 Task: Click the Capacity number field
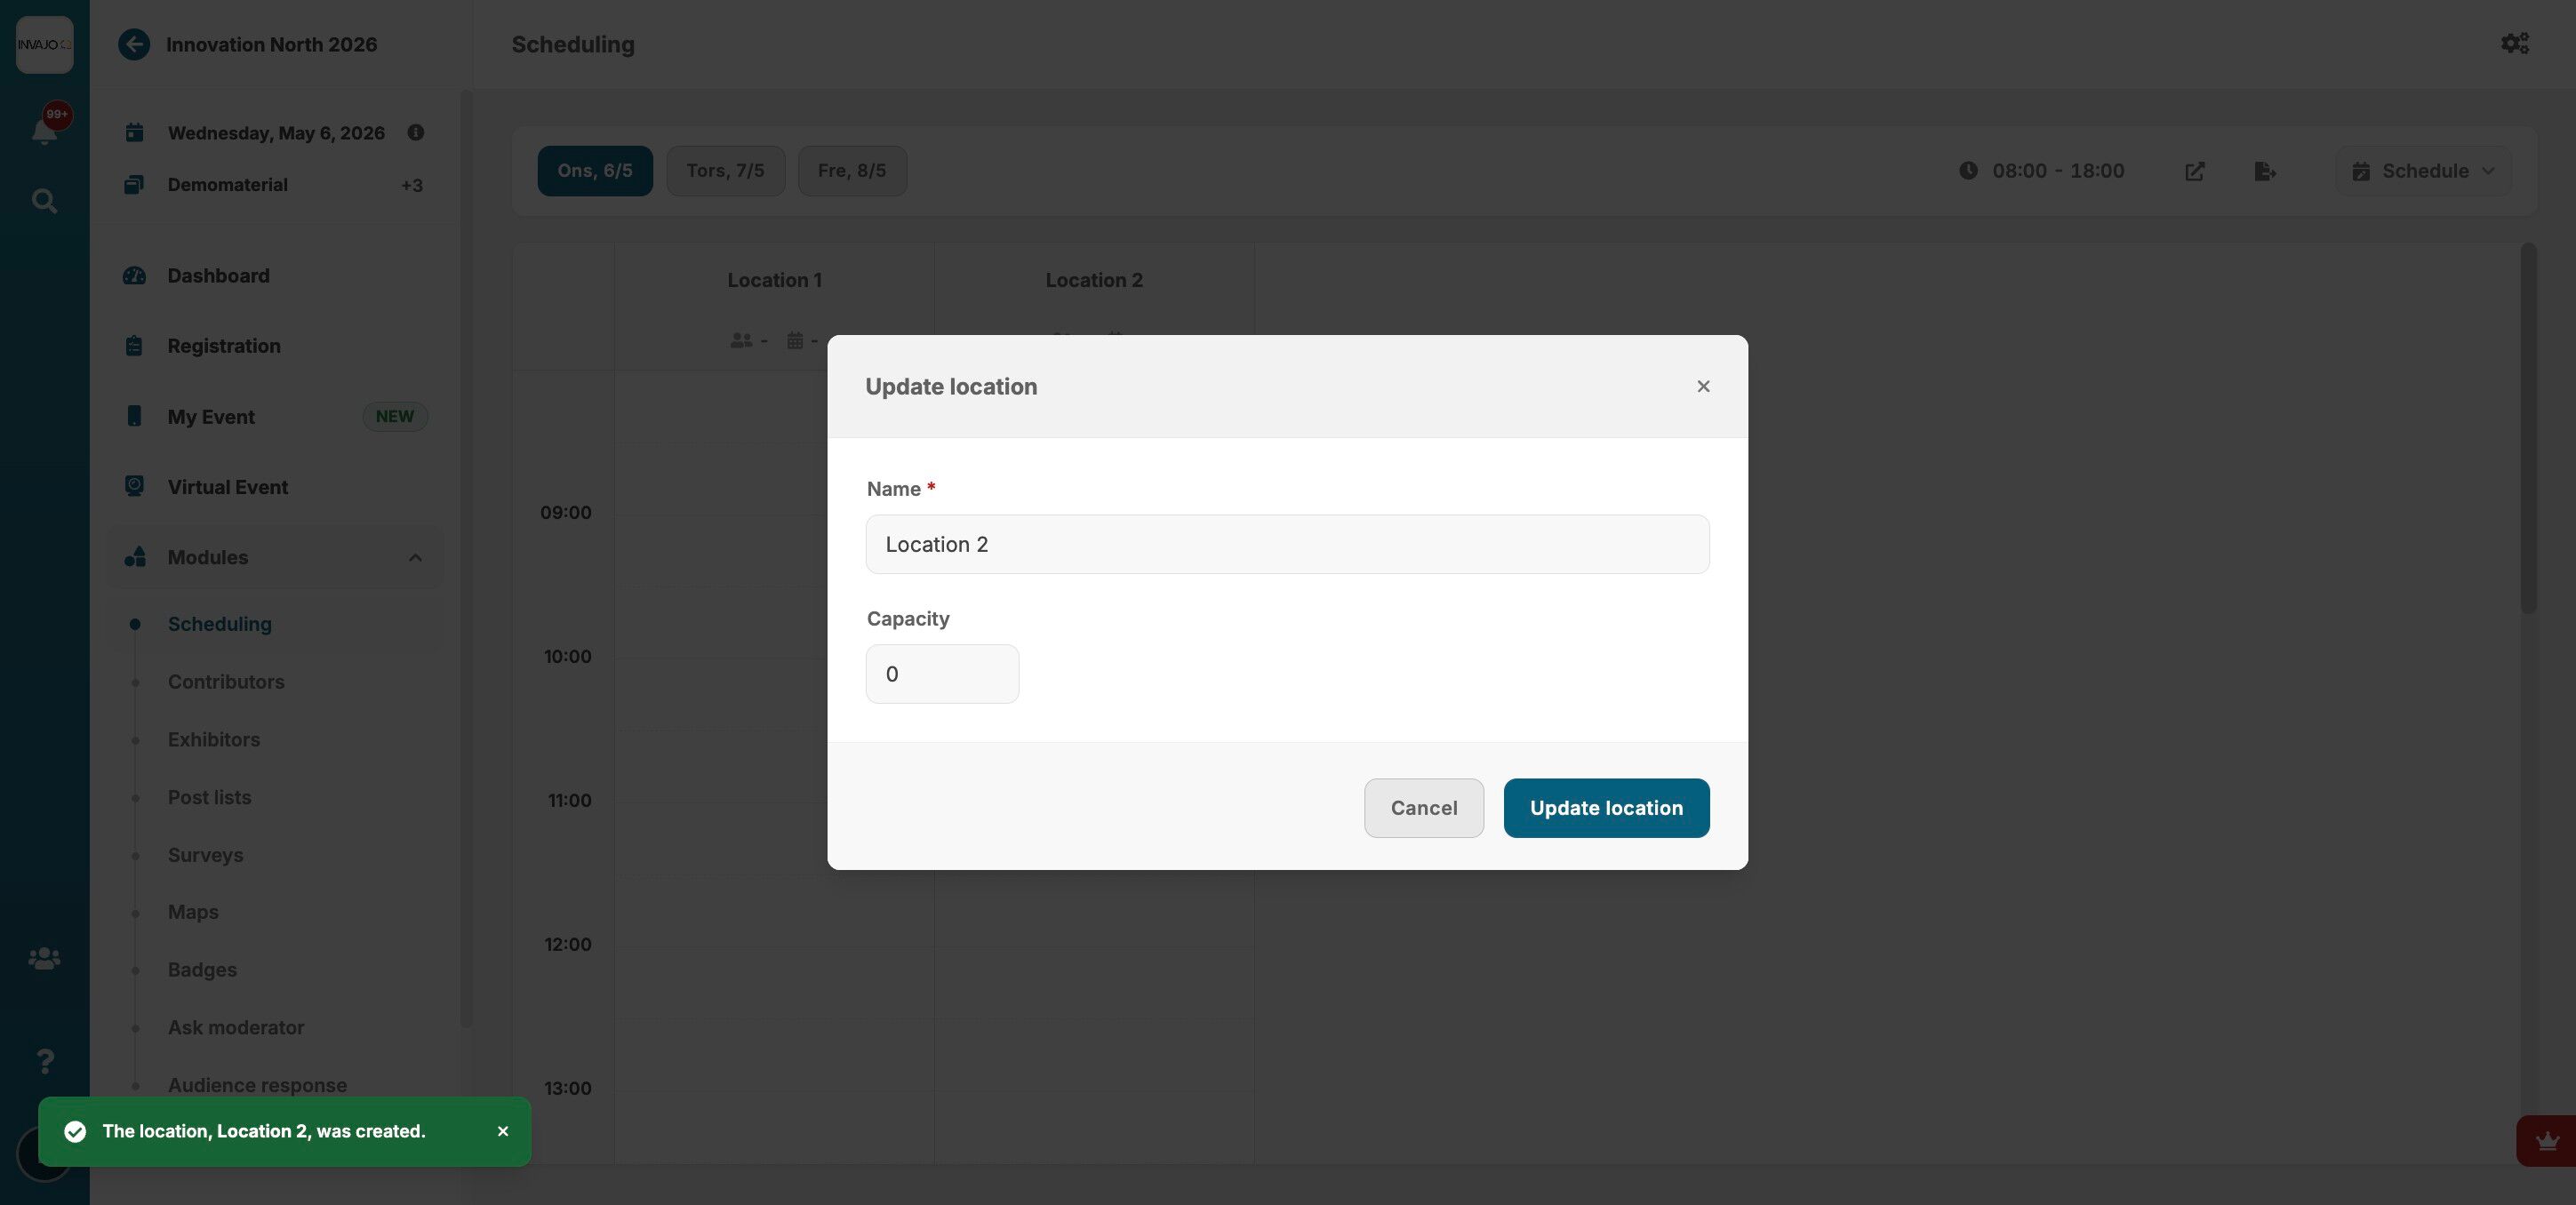(x=942, y=674)
